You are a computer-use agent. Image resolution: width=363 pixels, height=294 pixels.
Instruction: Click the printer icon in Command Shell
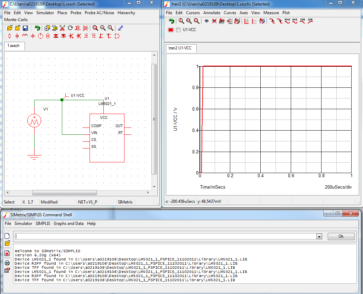[x=7, y=263]
